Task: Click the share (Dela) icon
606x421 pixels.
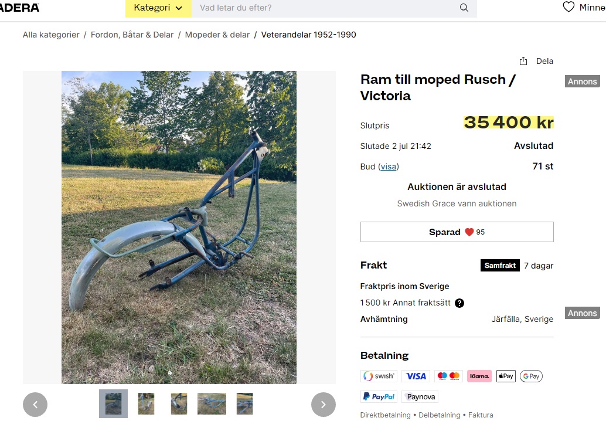Action: tap(523, 61)
